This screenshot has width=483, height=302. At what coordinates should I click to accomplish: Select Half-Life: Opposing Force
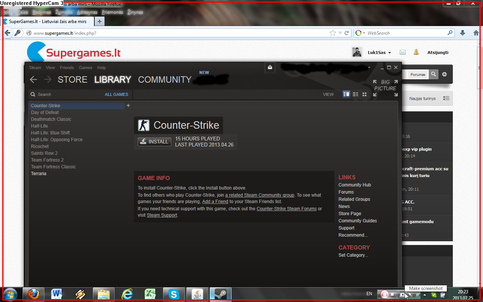coord(57,140)
